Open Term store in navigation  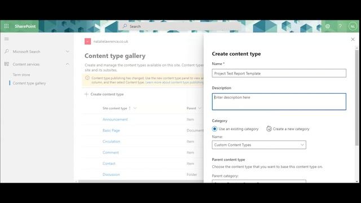click(x=21, y=75)
